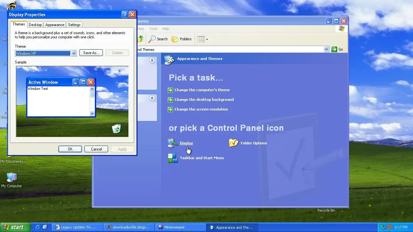The width and height of the screenshot is (413, 232).
Task: Select the My Documents desktop label
Action: pyautogui.click(x=12, y=161)
